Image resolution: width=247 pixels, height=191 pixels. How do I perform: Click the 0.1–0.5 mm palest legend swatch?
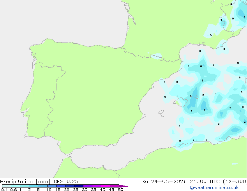7,186
